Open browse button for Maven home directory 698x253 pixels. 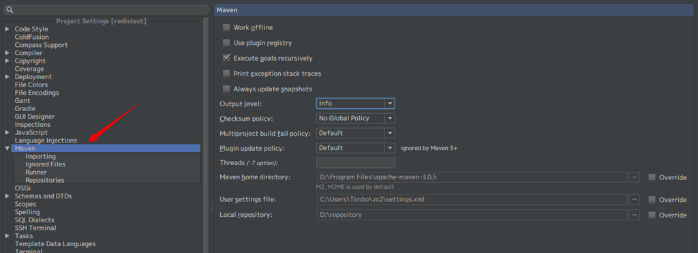635,177
